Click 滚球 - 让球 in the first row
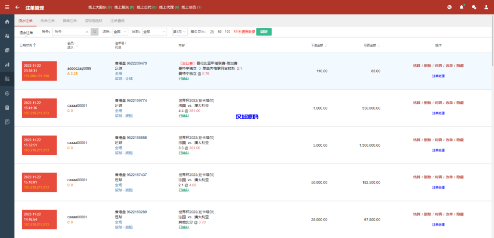Screen dimensions: 494x238 click(124, 79)
